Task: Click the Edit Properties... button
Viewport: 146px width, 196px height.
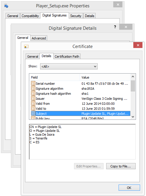Action: tap(88, 166)
